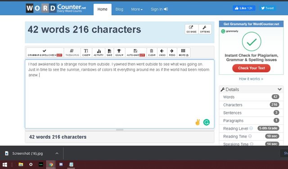
Task: Click the Words count row
Action: tap(251, 97)
